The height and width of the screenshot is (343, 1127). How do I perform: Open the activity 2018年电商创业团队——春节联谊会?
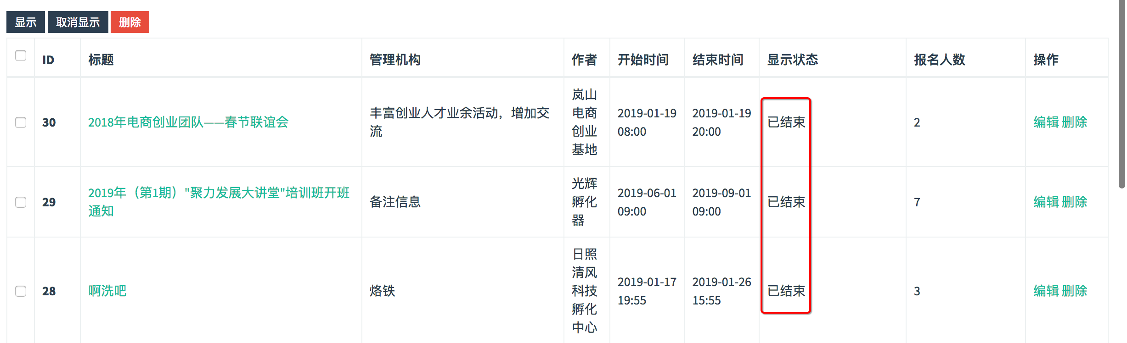tap(189, 122)
